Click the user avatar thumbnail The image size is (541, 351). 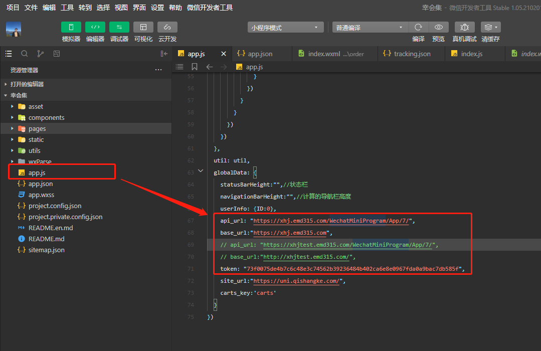14,30
